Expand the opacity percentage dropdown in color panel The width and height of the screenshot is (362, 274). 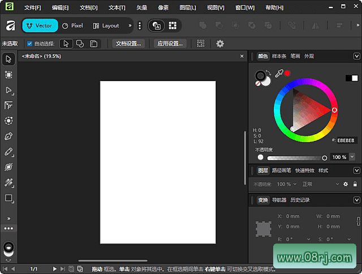(352, 157)
